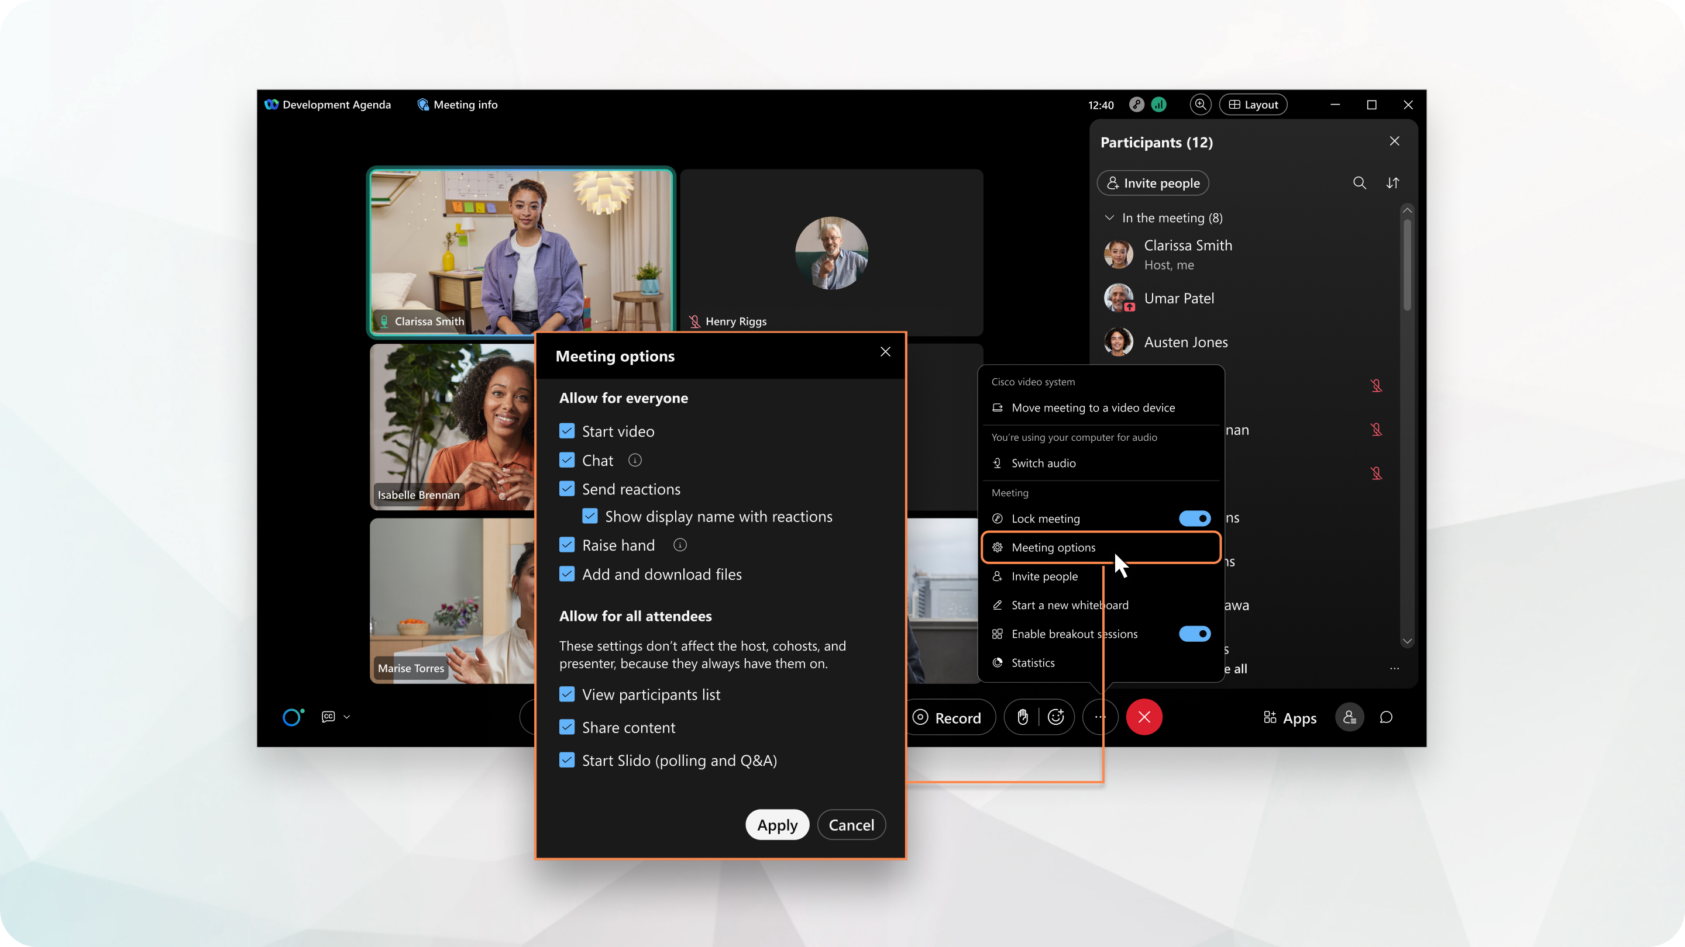Click the People icon in meeting toolbar
The image size is (1685, 947).
coord(1349,717)
